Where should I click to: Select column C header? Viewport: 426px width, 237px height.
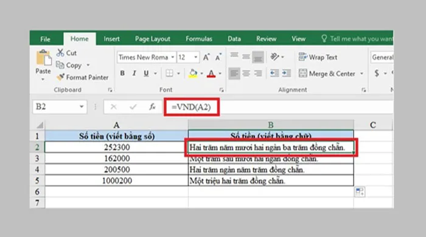(373, 125)
